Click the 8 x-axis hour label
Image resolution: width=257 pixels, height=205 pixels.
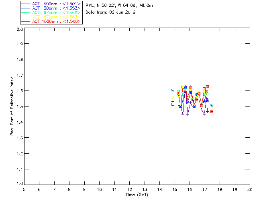click(69, 189)
